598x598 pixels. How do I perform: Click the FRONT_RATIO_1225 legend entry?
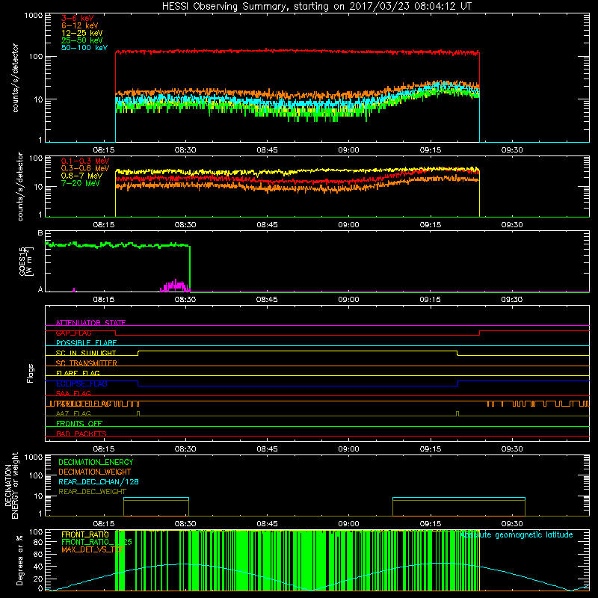pyautogui.click(x=96, y=542)
